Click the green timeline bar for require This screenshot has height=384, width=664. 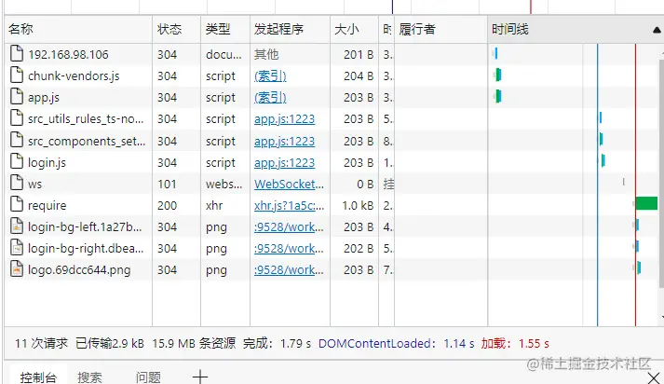(x=646, y=203)
